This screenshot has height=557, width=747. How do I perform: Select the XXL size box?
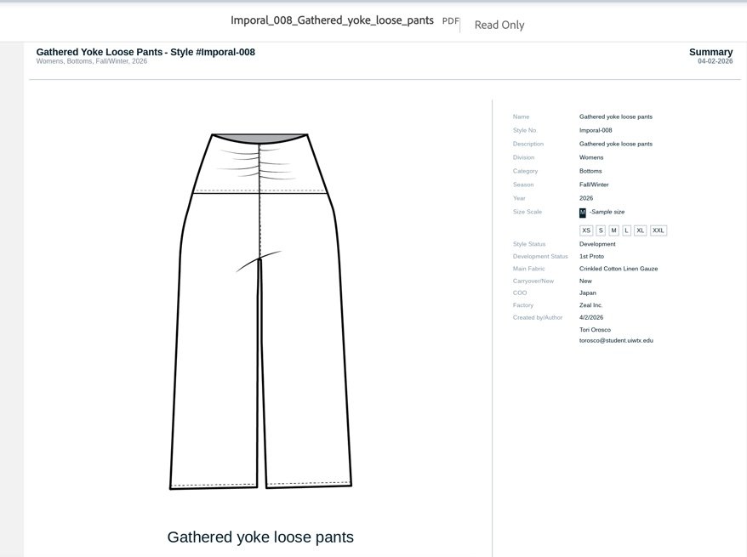point(659,230)
